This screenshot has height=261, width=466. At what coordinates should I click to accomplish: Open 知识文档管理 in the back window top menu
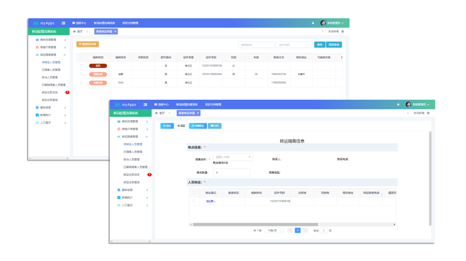(x=130, y=23)
